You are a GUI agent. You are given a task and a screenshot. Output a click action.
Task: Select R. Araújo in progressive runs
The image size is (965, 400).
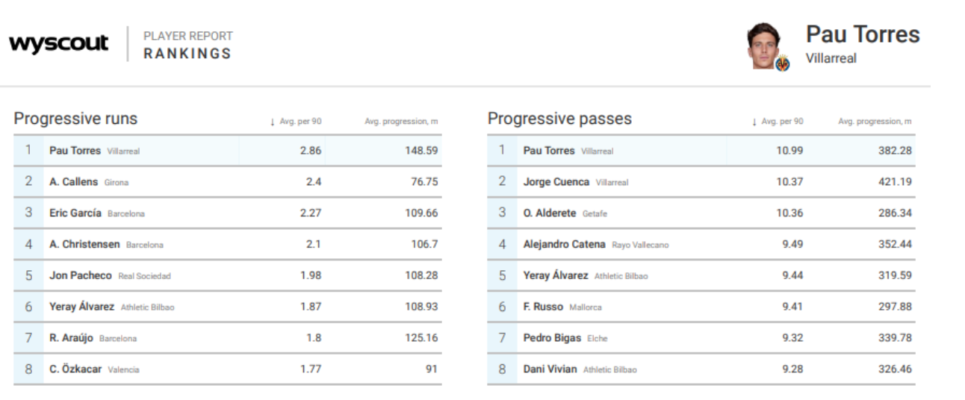[x=228, y=338]
